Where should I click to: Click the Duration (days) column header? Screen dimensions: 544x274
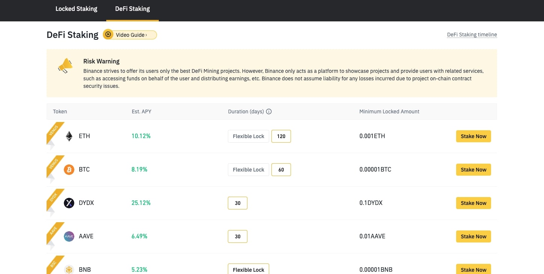click(x=246, y=111)
